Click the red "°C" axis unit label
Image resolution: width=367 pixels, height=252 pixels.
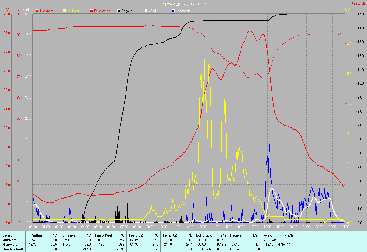(x=7, y=9)
